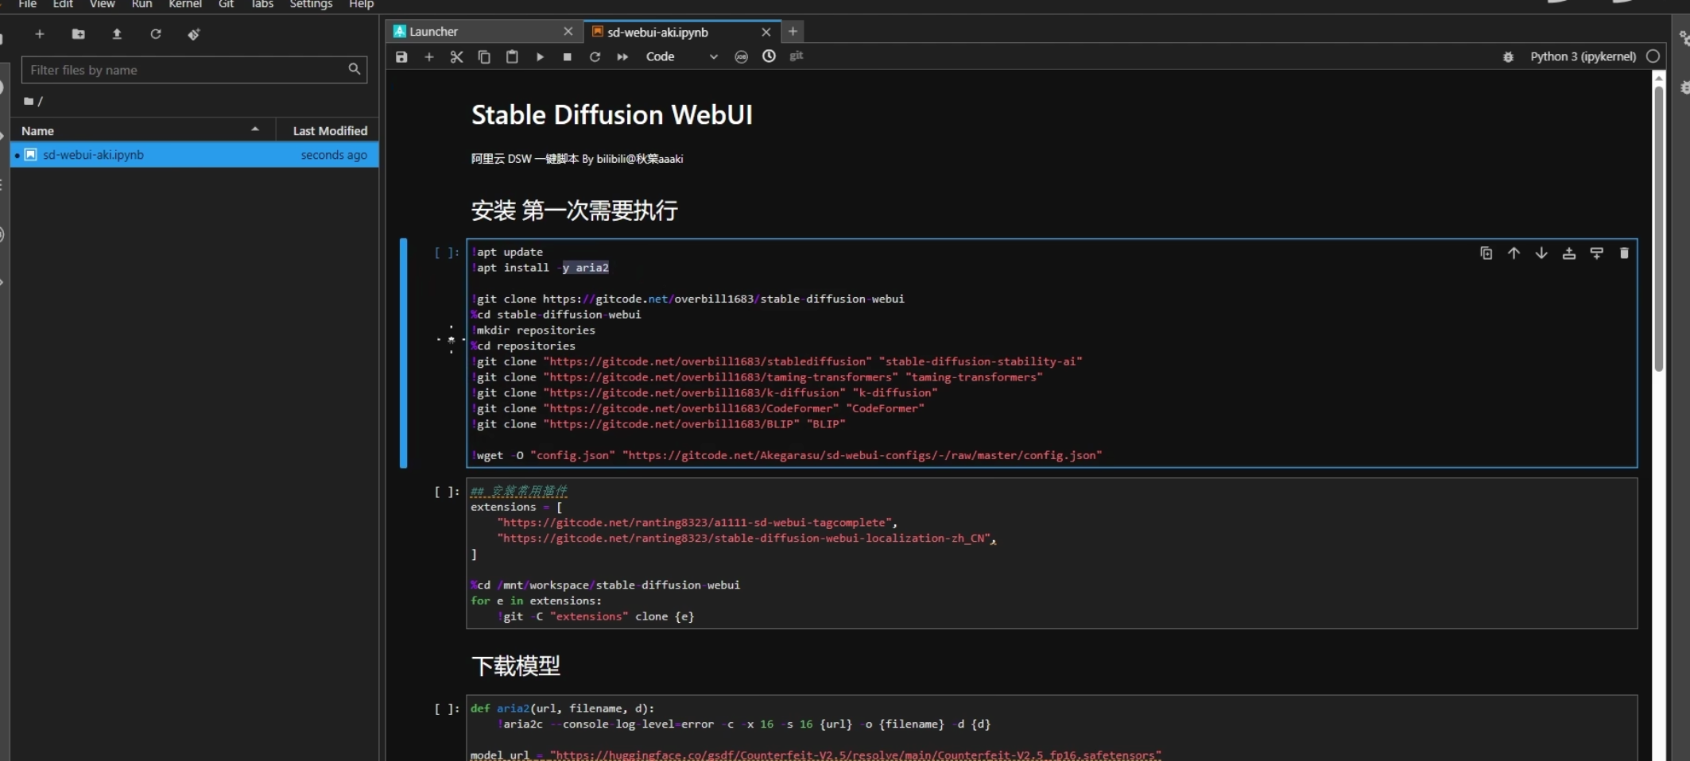Interrupt the kernel with stop button

567,56
